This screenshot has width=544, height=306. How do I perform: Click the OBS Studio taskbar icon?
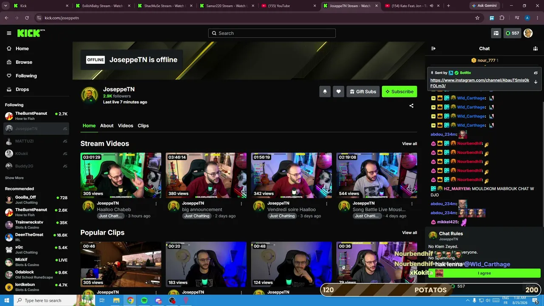172,300
